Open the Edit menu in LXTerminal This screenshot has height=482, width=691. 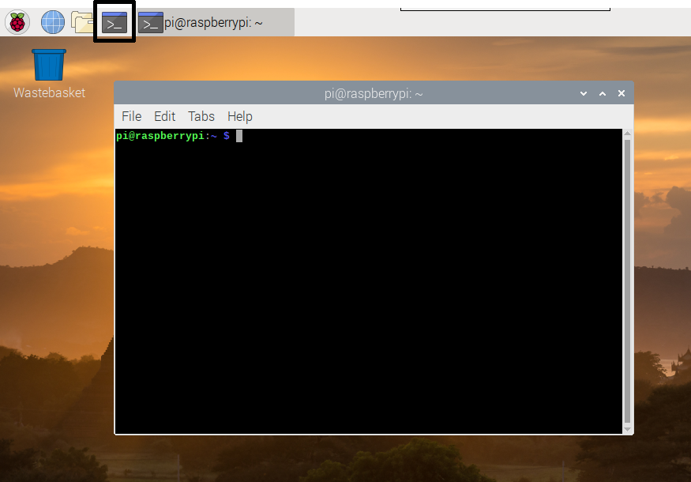(x=164, y=116)
